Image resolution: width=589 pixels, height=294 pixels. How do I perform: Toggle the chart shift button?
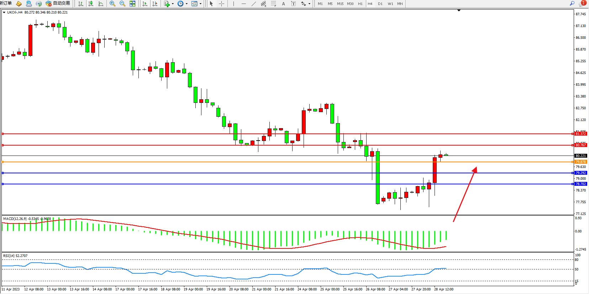click(155, 4)
